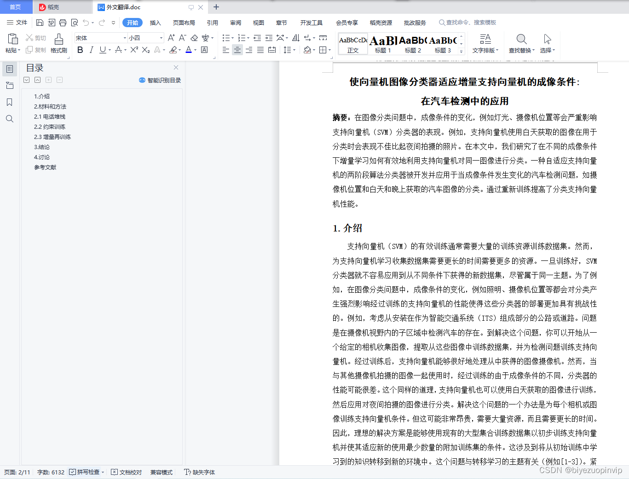Click text highlight color button
The image size is (629, 479).
coord(173,50)
